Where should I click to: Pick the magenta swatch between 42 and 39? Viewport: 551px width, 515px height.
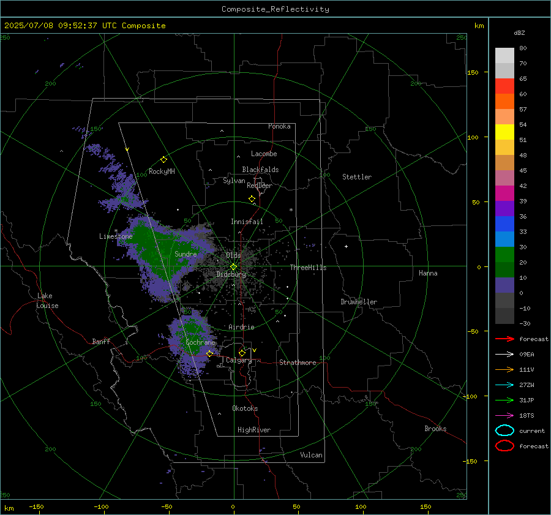pos(504,193)
